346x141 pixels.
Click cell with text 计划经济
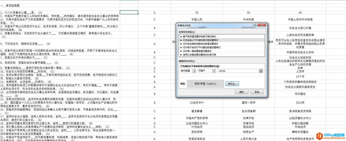click(x=197, y=127)
